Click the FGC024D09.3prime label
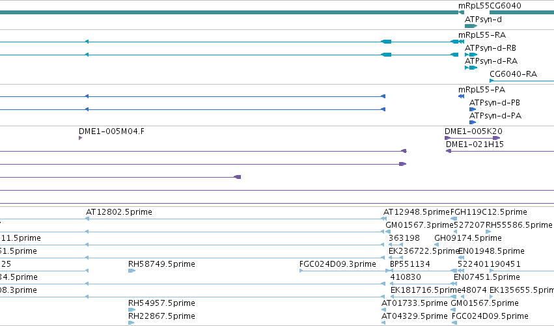 coord(337,264)
